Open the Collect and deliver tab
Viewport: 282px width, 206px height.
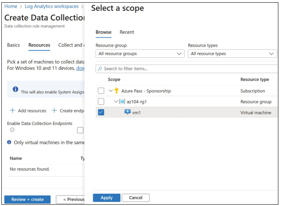[71, 45]
